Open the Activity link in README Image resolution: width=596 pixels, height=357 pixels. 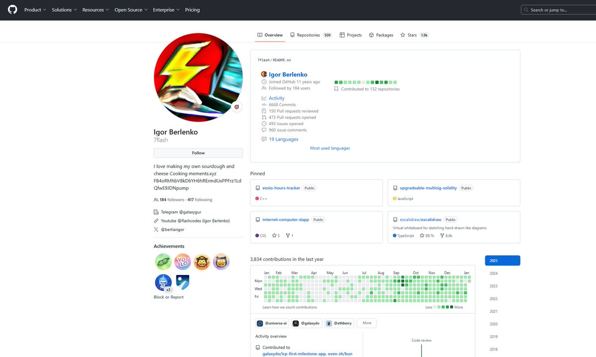pyautogui.click(x=277, y=98)
